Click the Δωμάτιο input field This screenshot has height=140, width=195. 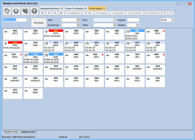tap(133, 20)
